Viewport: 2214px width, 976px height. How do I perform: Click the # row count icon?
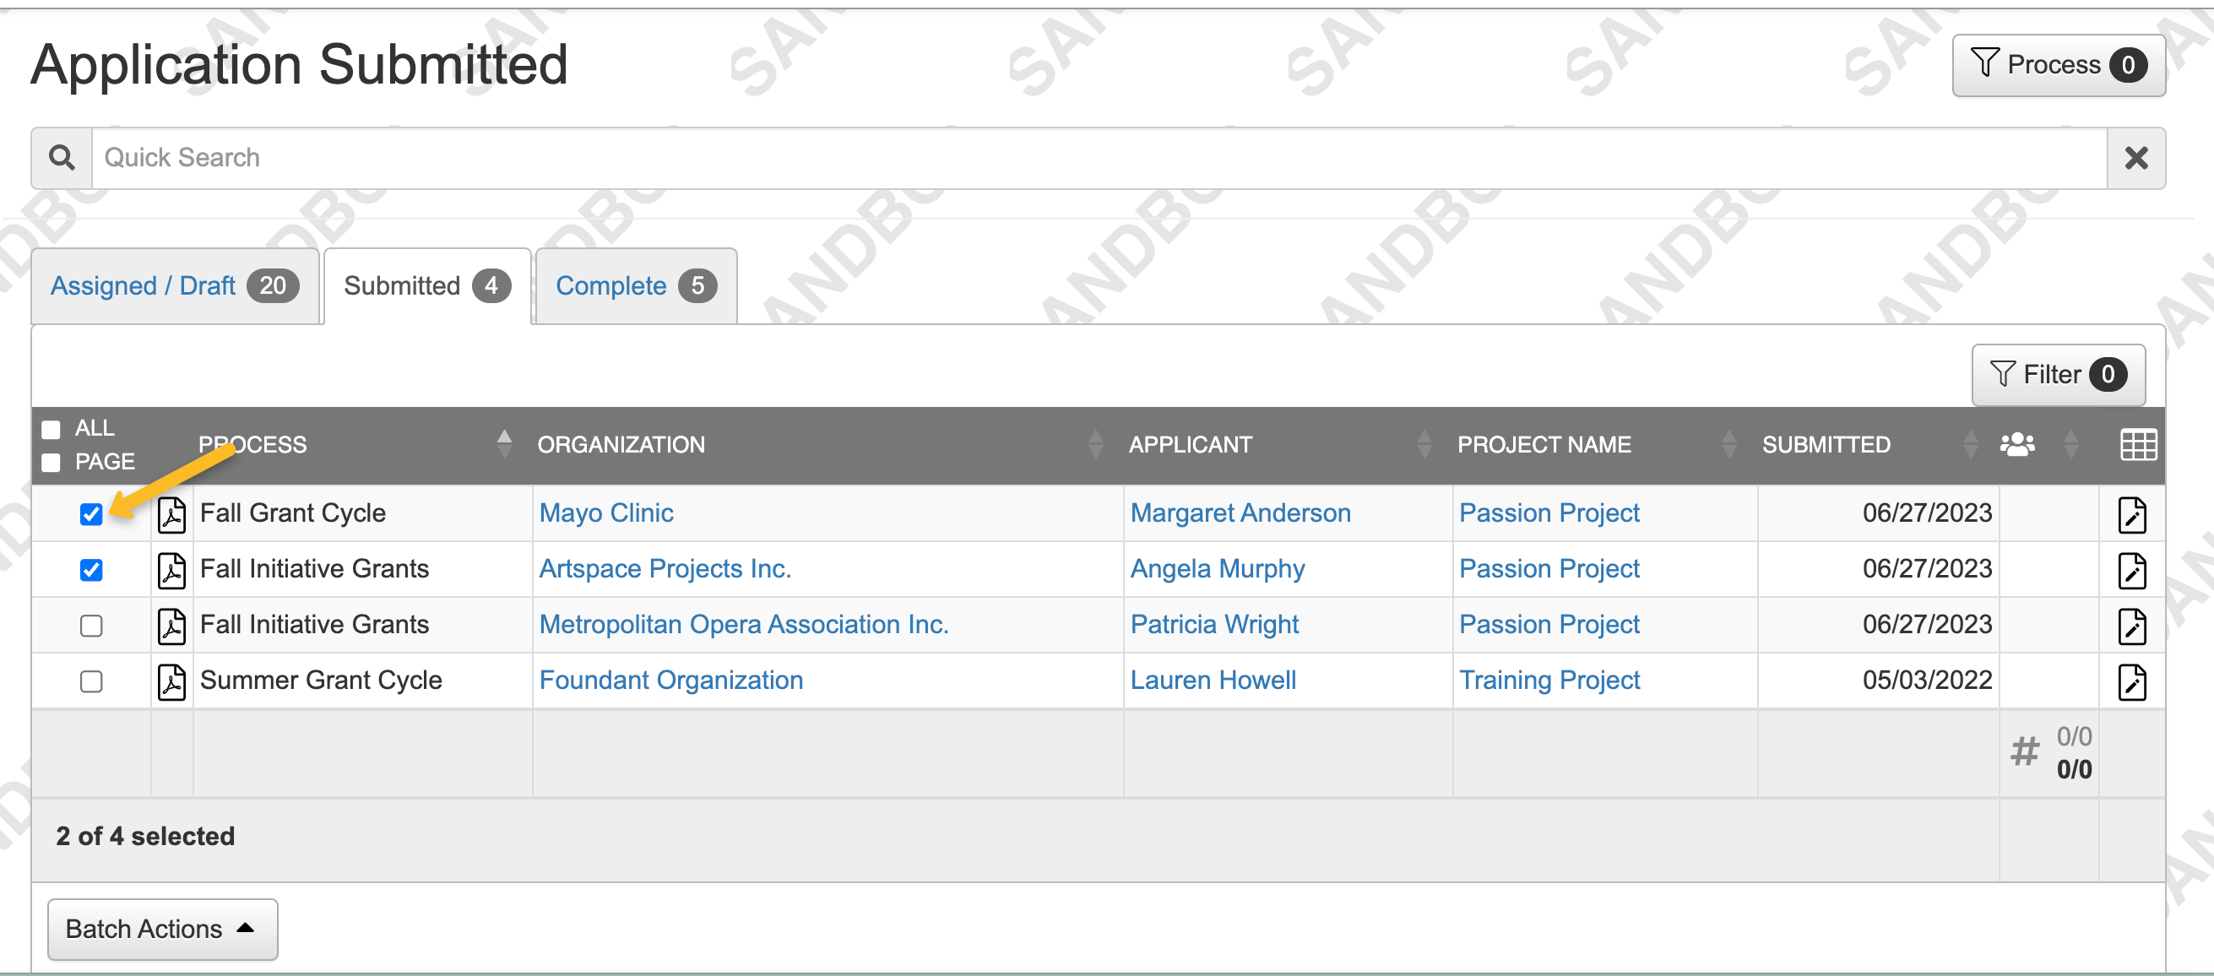2026,751
